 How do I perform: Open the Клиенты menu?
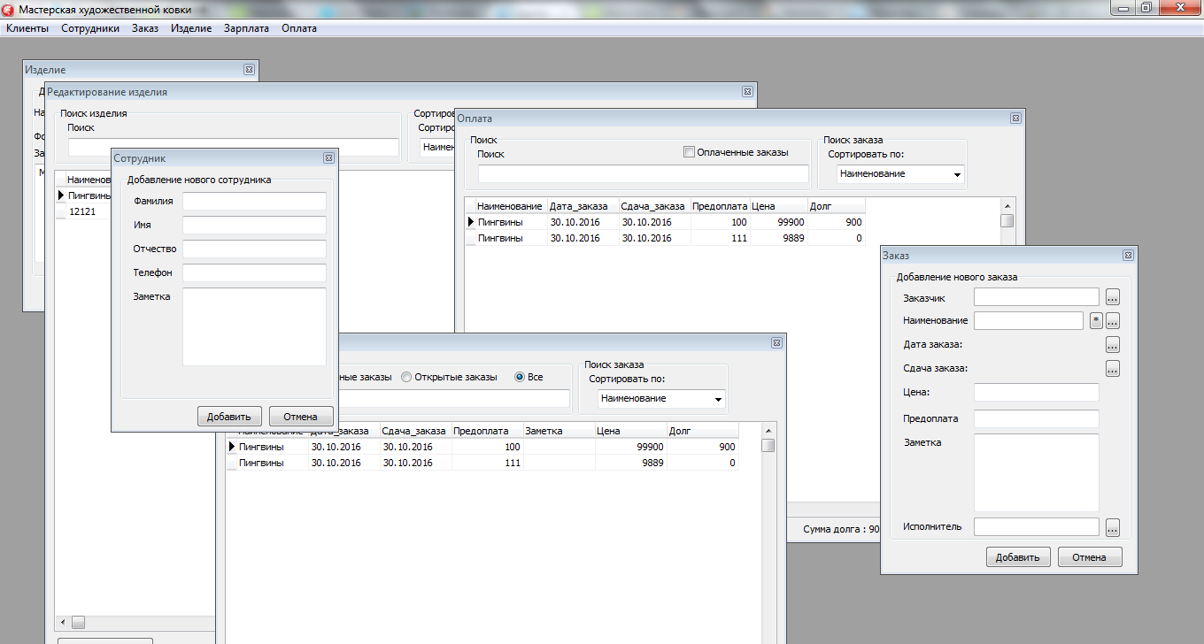(27, 28)
